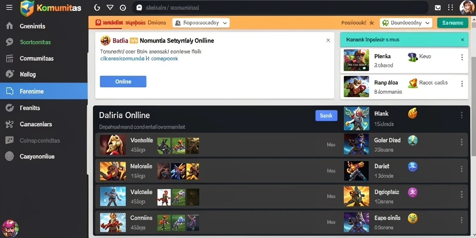Click the mail icon near profile avatar

pyautogui.click(x=438, y=7)
